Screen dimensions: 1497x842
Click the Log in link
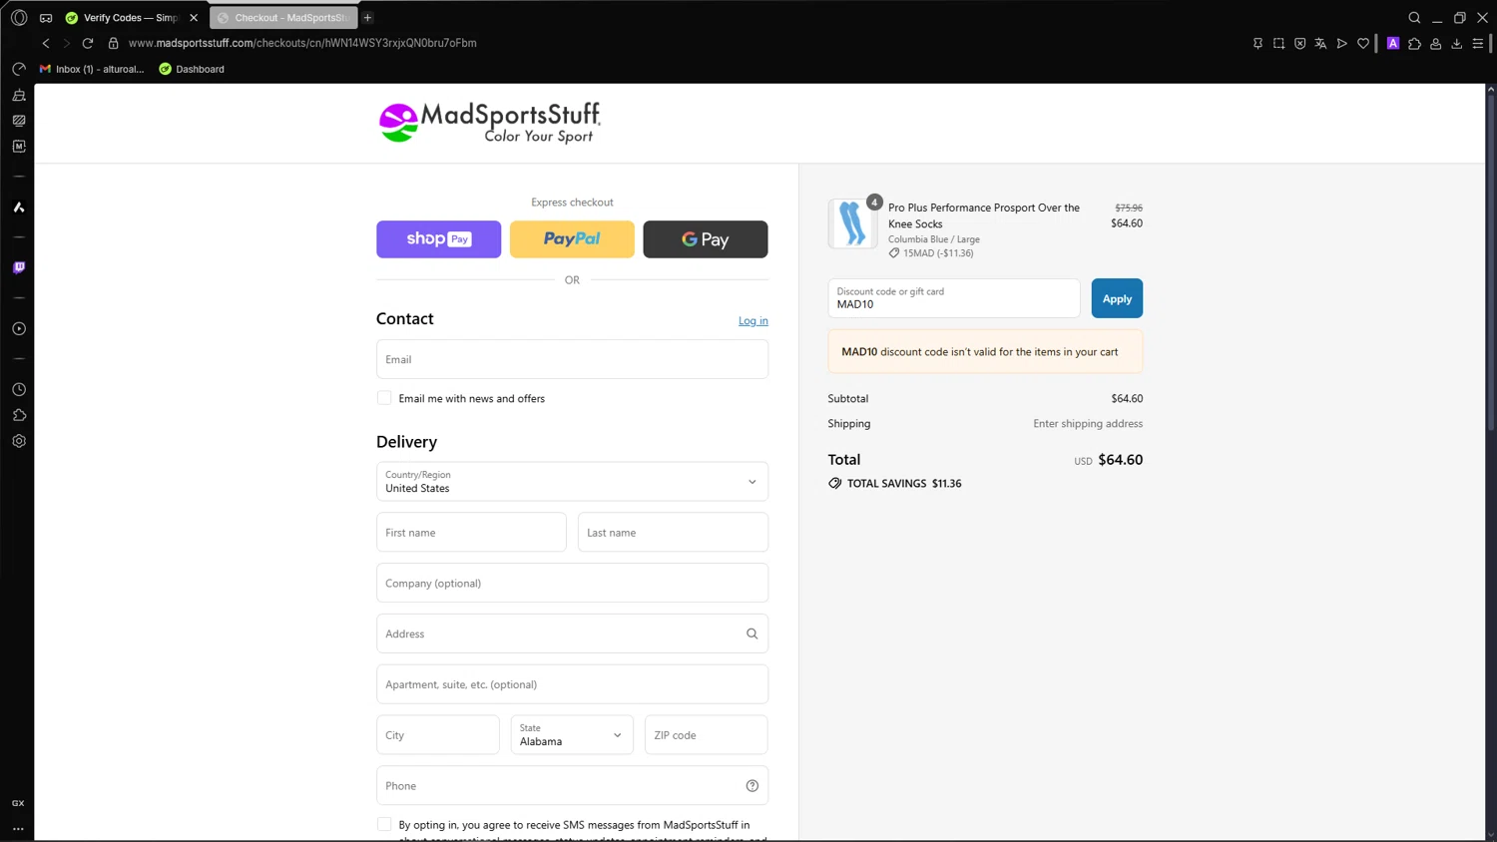(753, 320)
